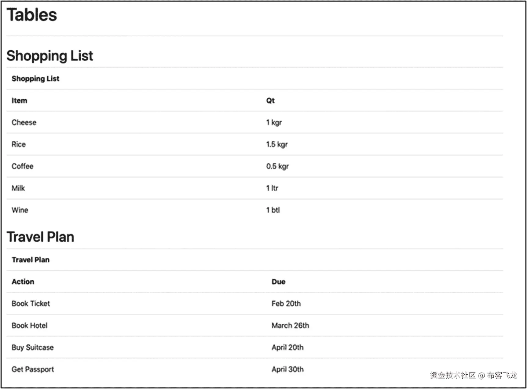Click the Due column header
This screenshot has height=389, width=527.
pyautogui.click(x=278, y=282)
